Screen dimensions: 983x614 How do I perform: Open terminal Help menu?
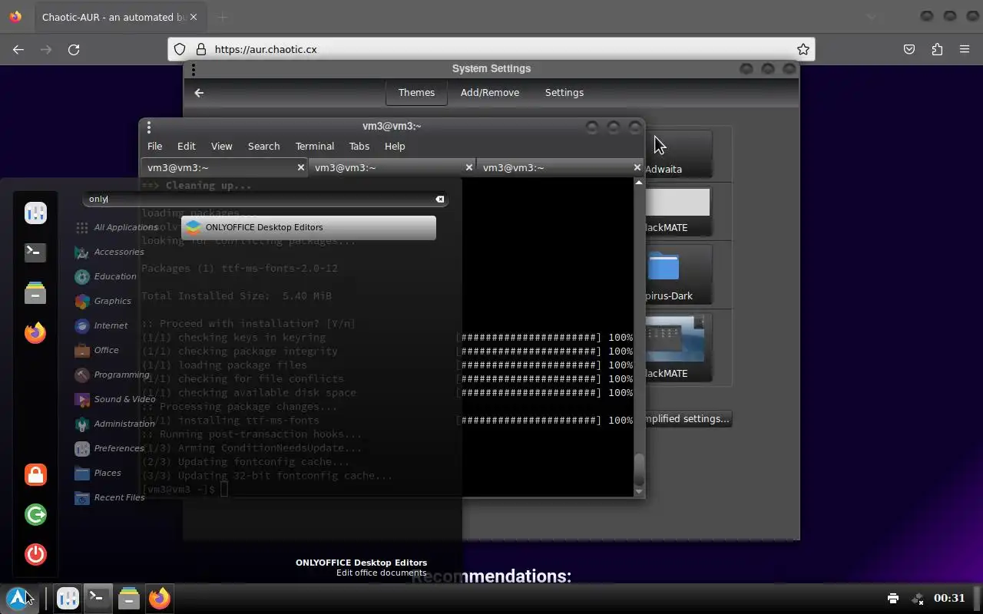395,146
